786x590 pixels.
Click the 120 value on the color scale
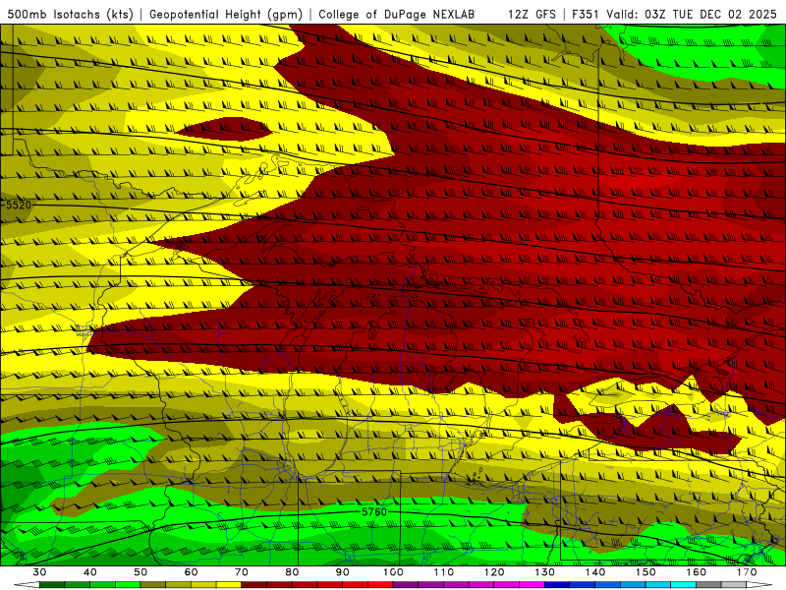click(x=494, y=572)
